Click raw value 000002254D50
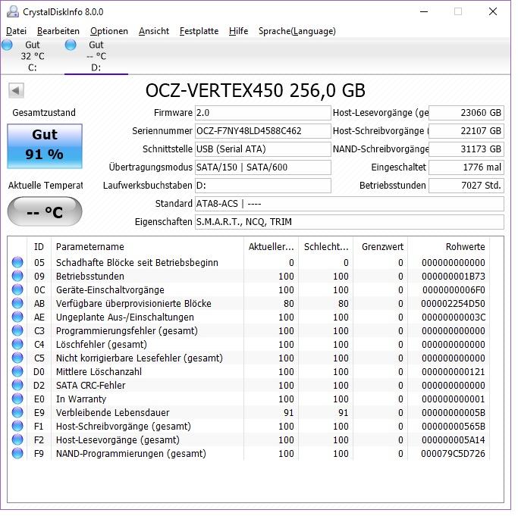 [x=453, y=304]
